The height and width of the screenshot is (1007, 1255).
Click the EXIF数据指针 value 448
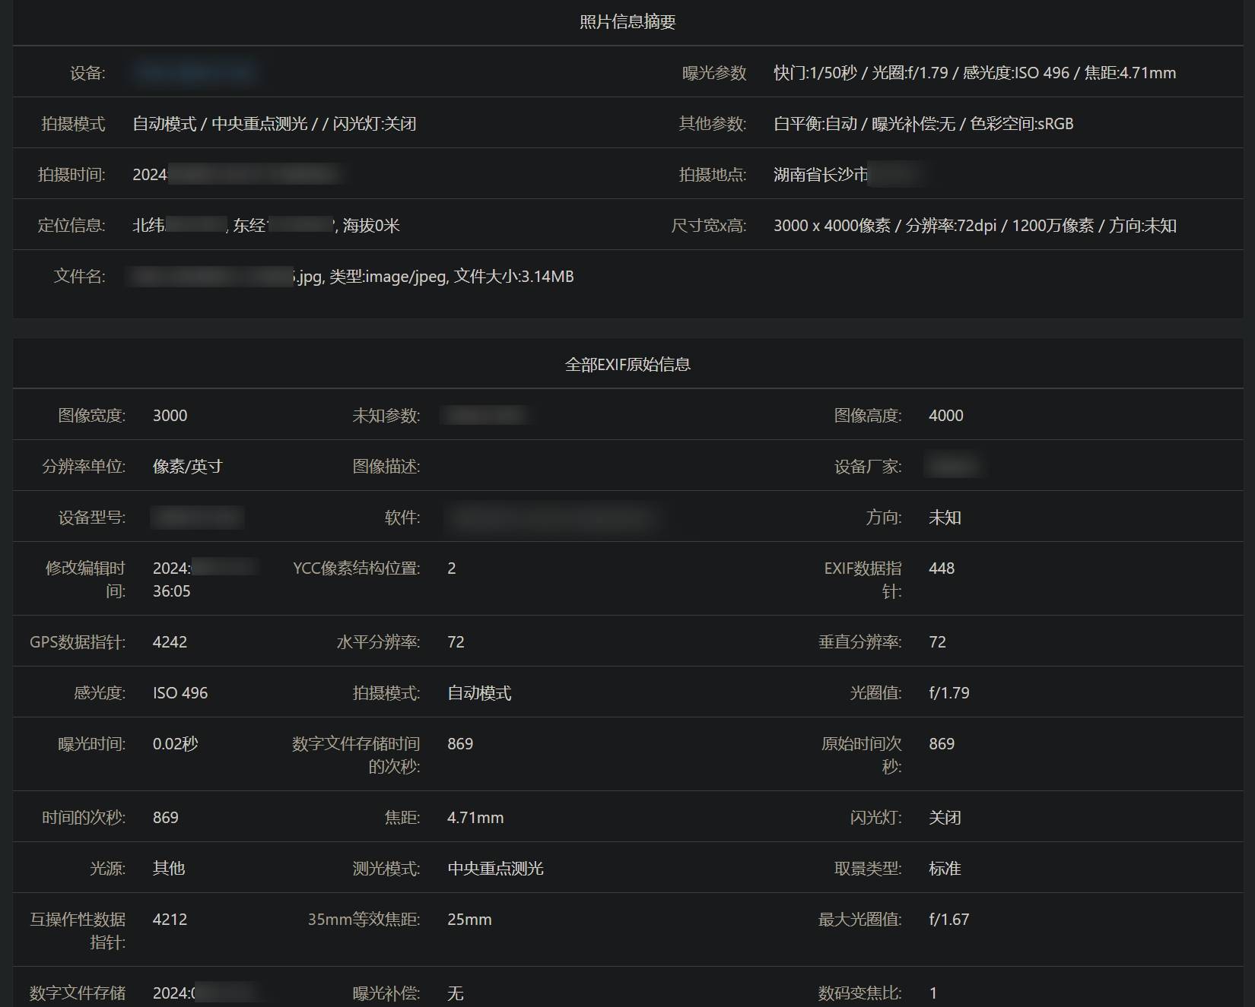click(x=941, y=568)
